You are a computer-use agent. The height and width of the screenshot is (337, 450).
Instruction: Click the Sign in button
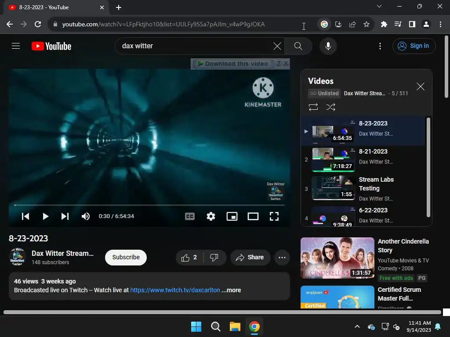pyautogui.click(x=414, y=46)
